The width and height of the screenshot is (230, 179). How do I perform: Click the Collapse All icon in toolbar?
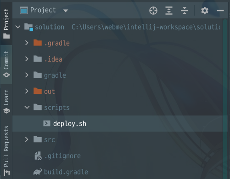pos(185,11)
